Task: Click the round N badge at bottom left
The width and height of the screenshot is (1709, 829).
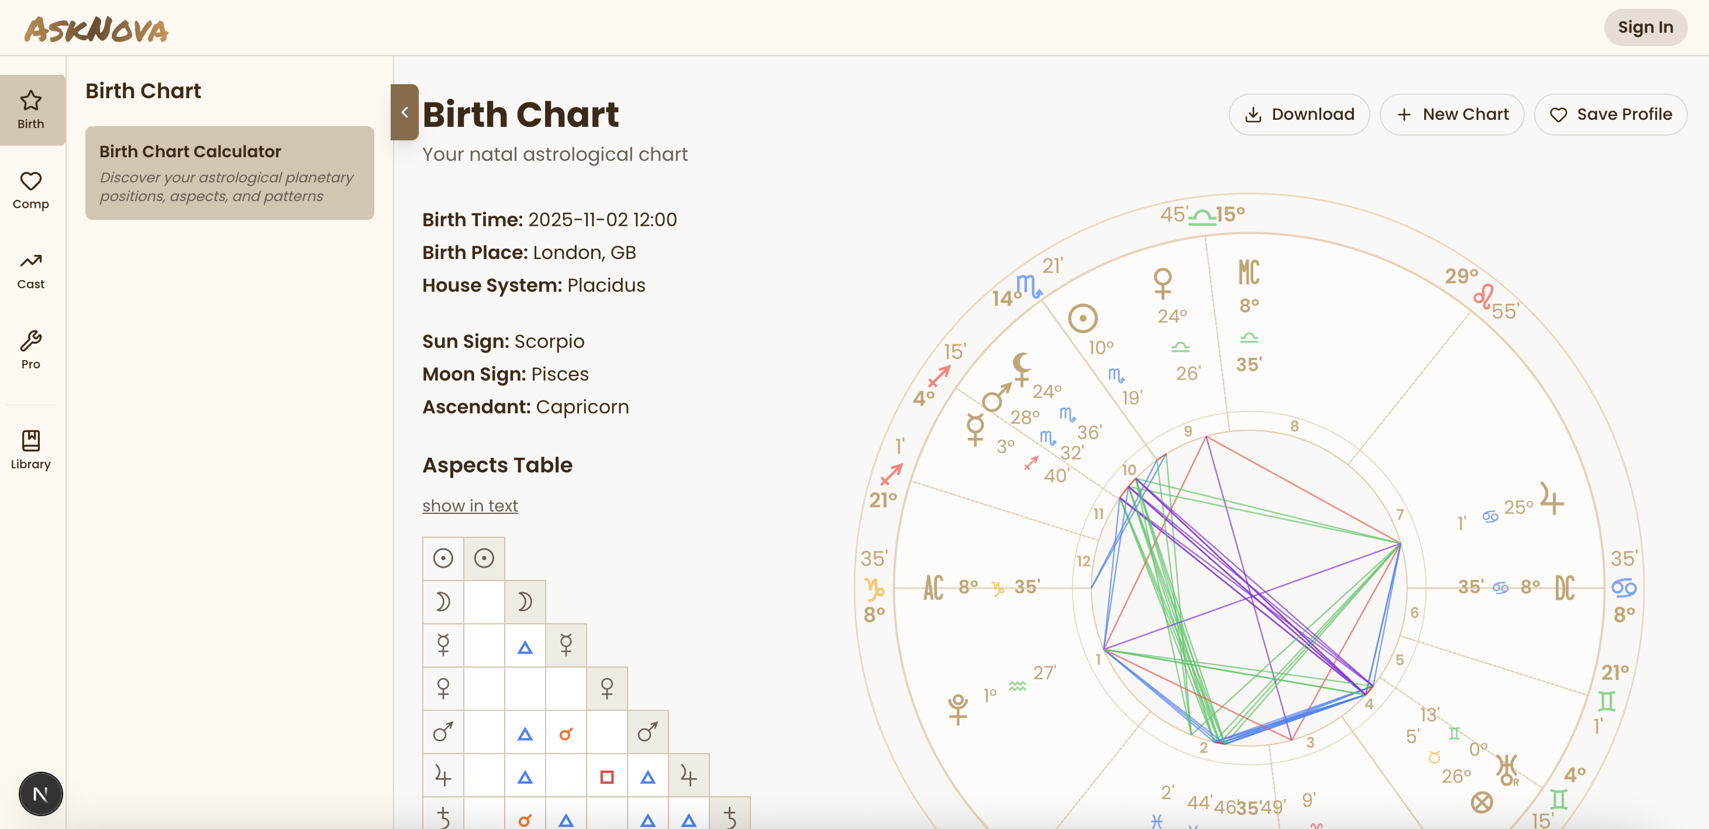Action: pyautogui.click(x=40, y=793)
